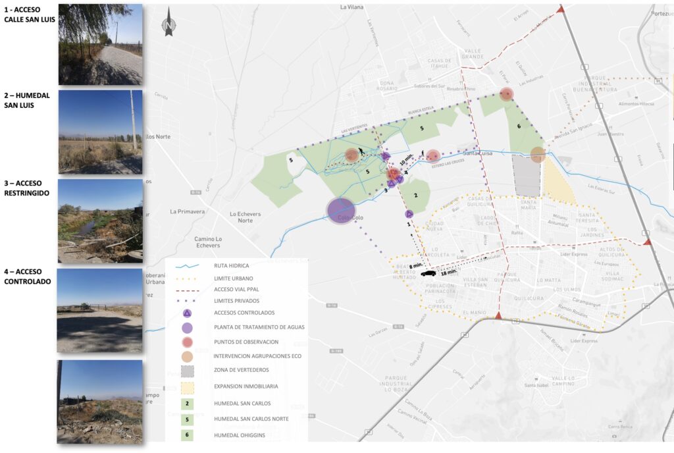
Task: Pick the green legend swatch numbered 5
Action: click(x=187, y=419)
